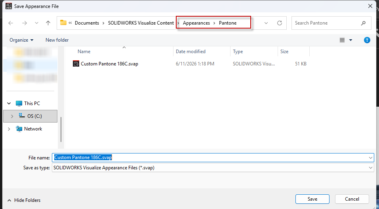
Task: Show hidden path segments via double chevron
Action: tap(70, 23)
